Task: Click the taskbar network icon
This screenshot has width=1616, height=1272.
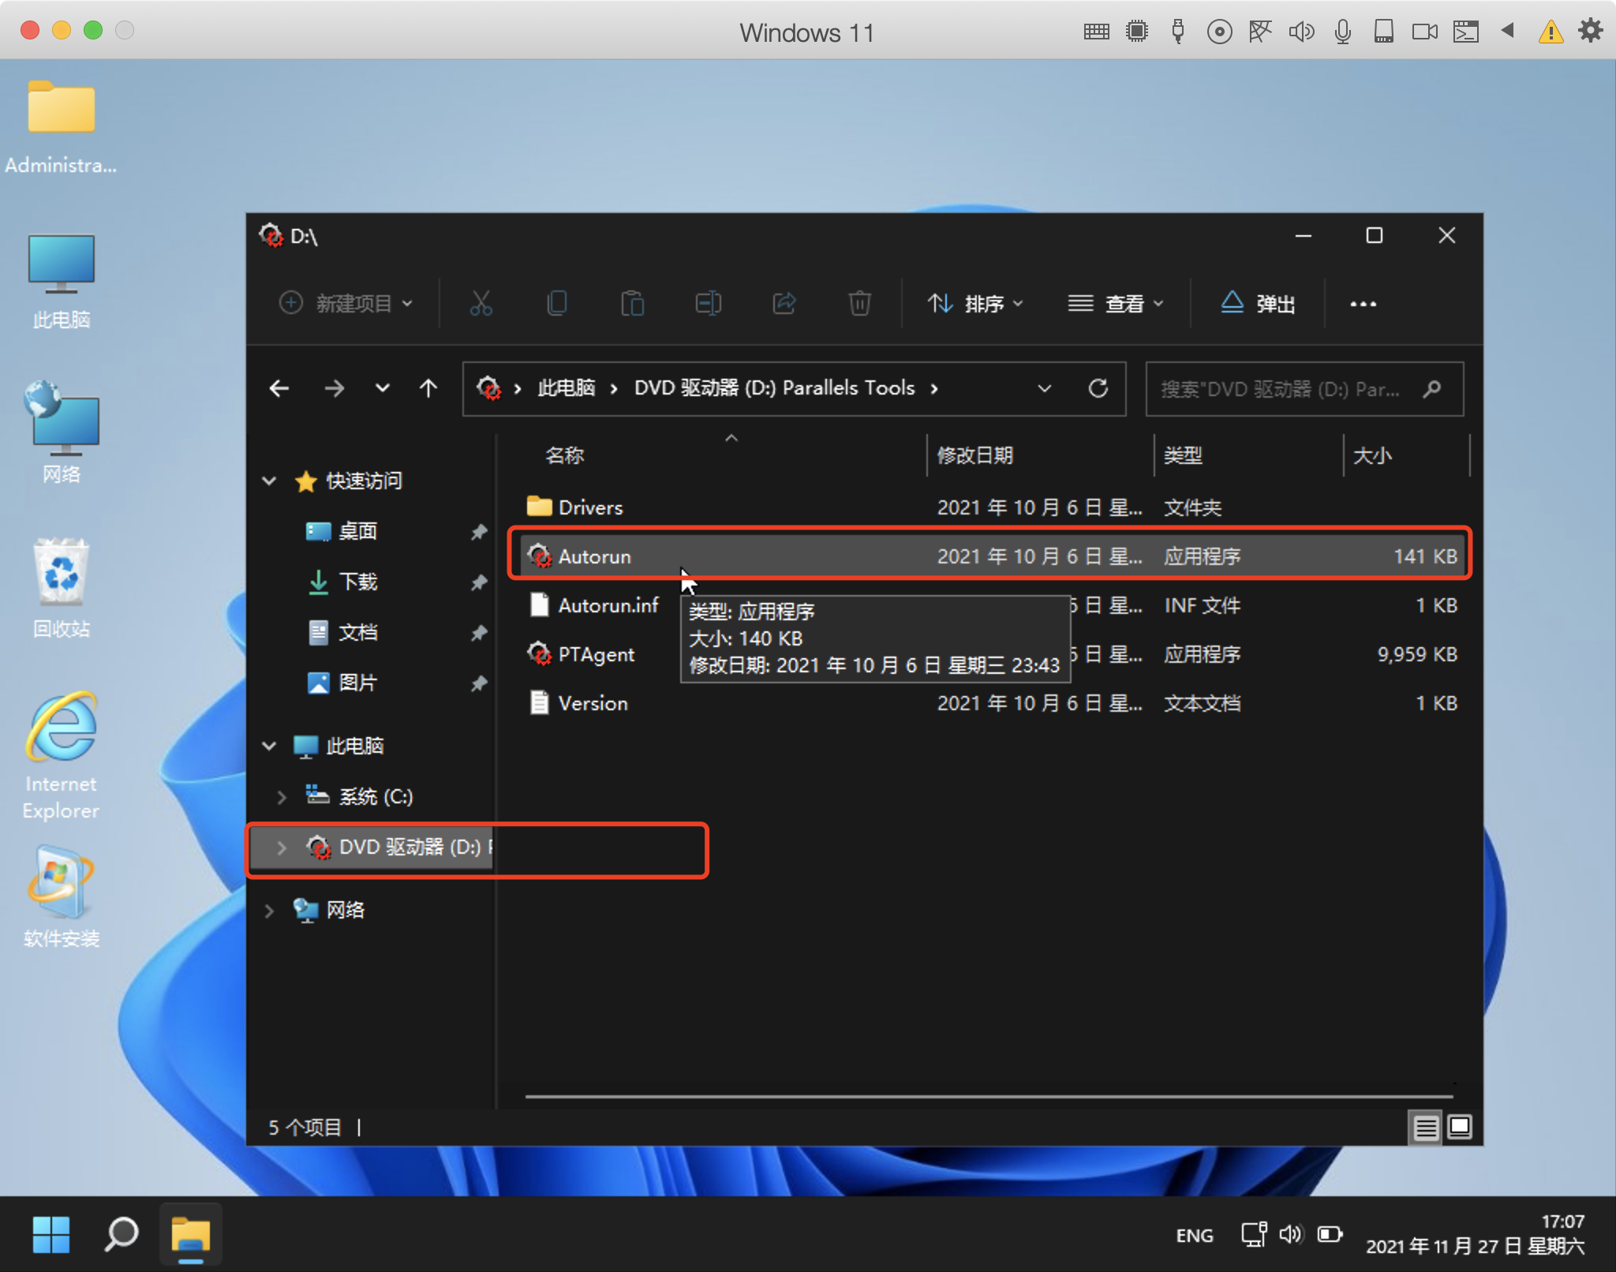Action: (1254, 1234)
